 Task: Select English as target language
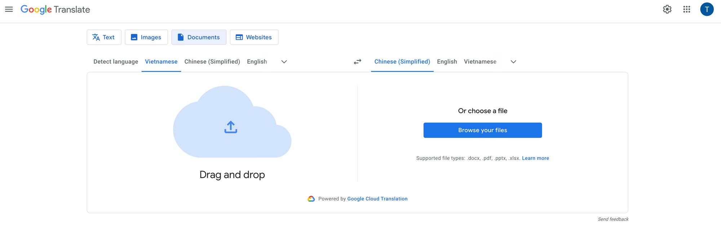[447, 62]
